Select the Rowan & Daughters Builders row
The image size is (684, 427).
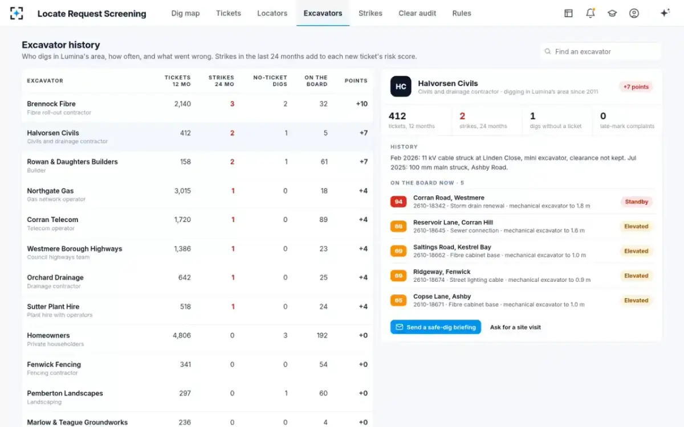pyautogui.click(x=197, y=166)
